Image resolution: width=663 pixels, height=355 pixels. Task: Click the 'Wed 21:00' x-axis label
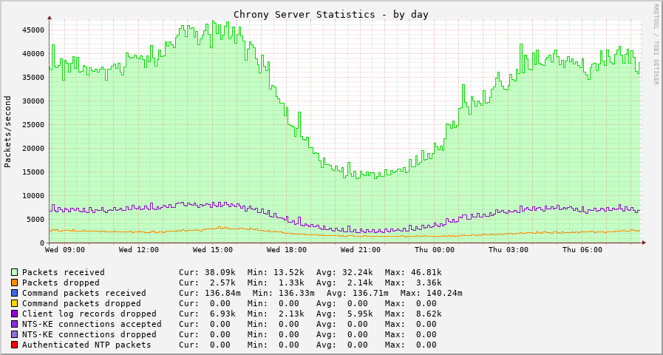point(361,250)
